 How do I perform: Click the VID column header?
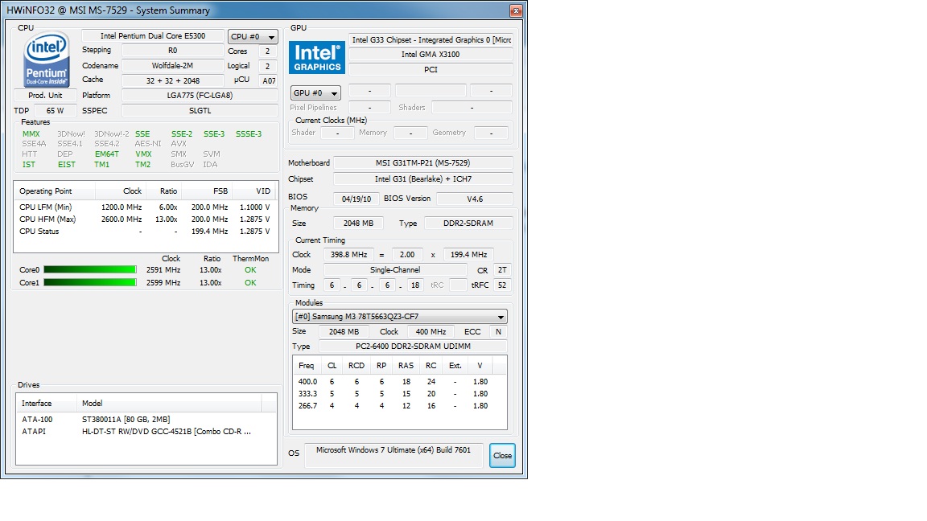[254, 191]
